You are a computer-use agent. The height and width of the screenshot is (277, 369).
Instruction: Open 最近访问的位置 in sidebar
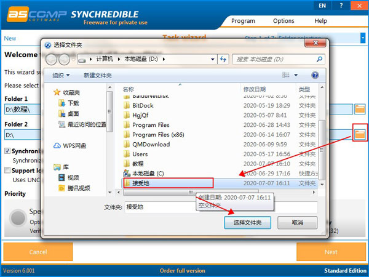coord(82,124)
